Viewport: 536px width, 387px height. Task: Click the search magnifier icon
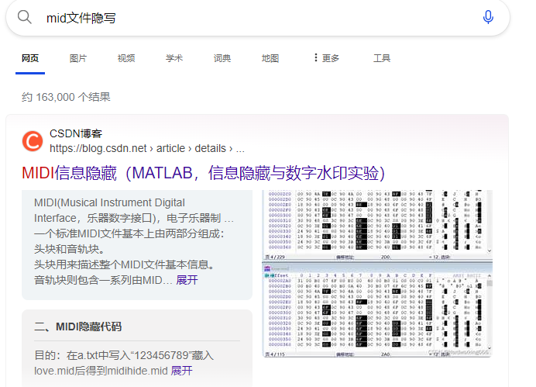[x=25, y=17]
